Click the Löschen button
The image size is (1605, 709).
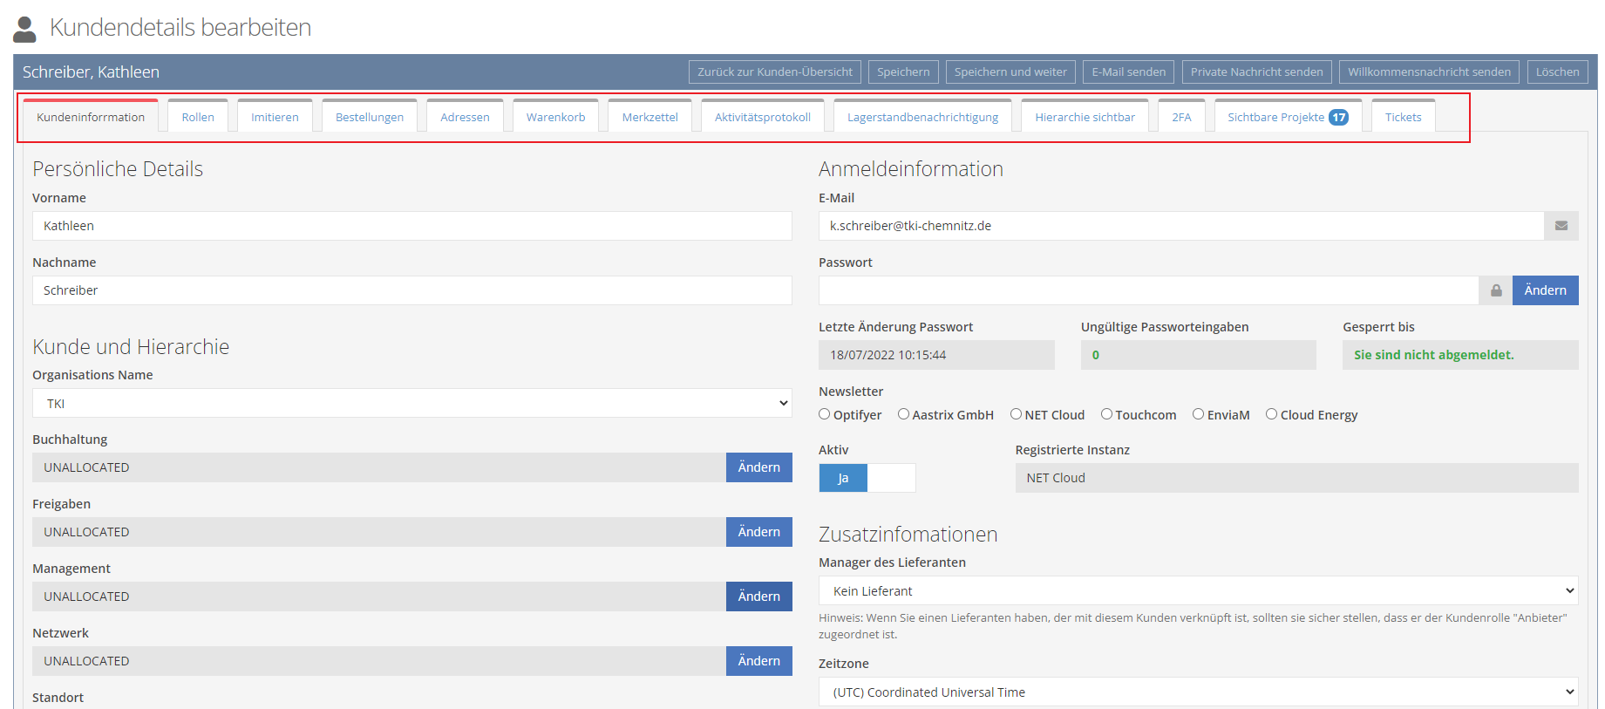(1557, 72)
